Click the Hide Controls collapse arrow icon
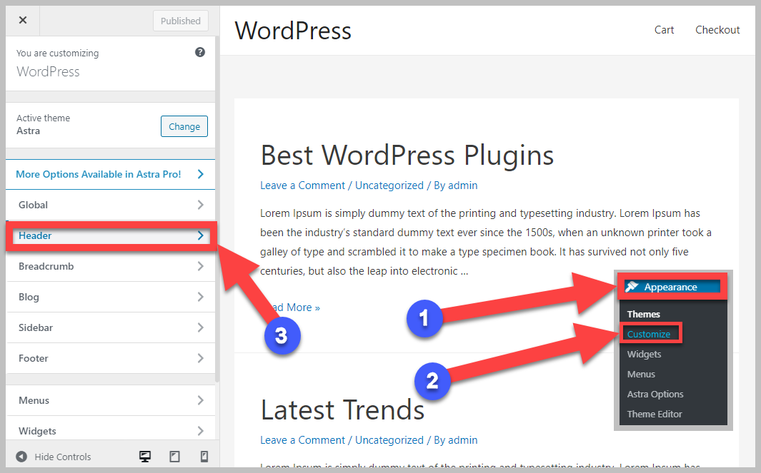 pos(21,457)
